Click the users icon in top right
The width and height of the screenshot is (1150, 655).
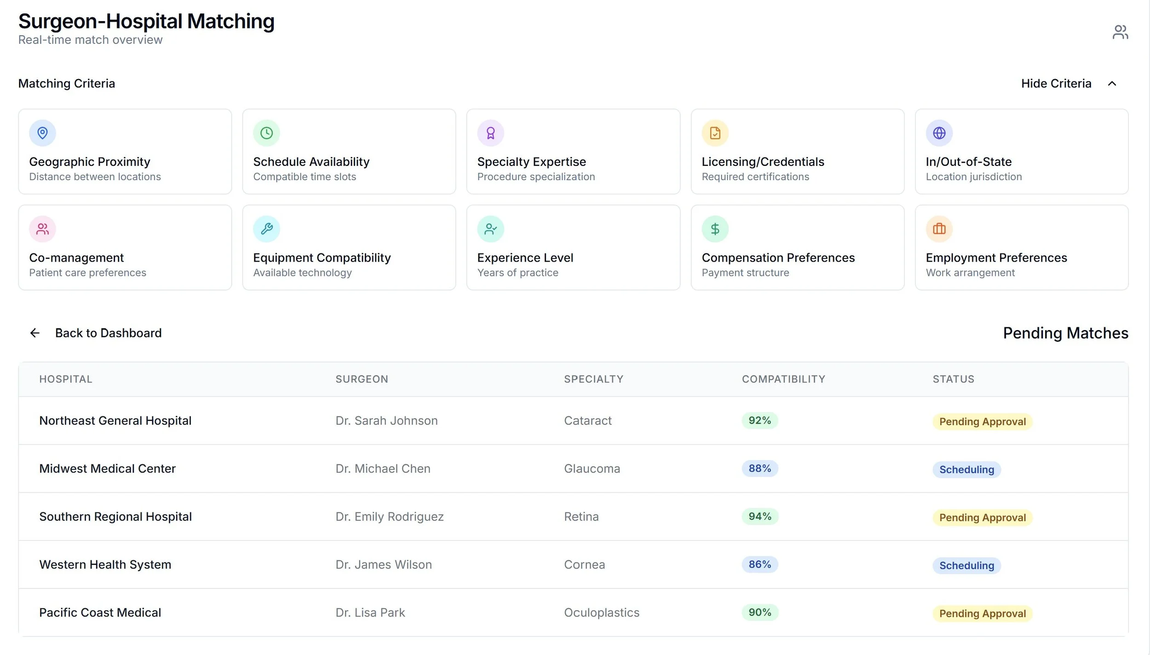1120,32
